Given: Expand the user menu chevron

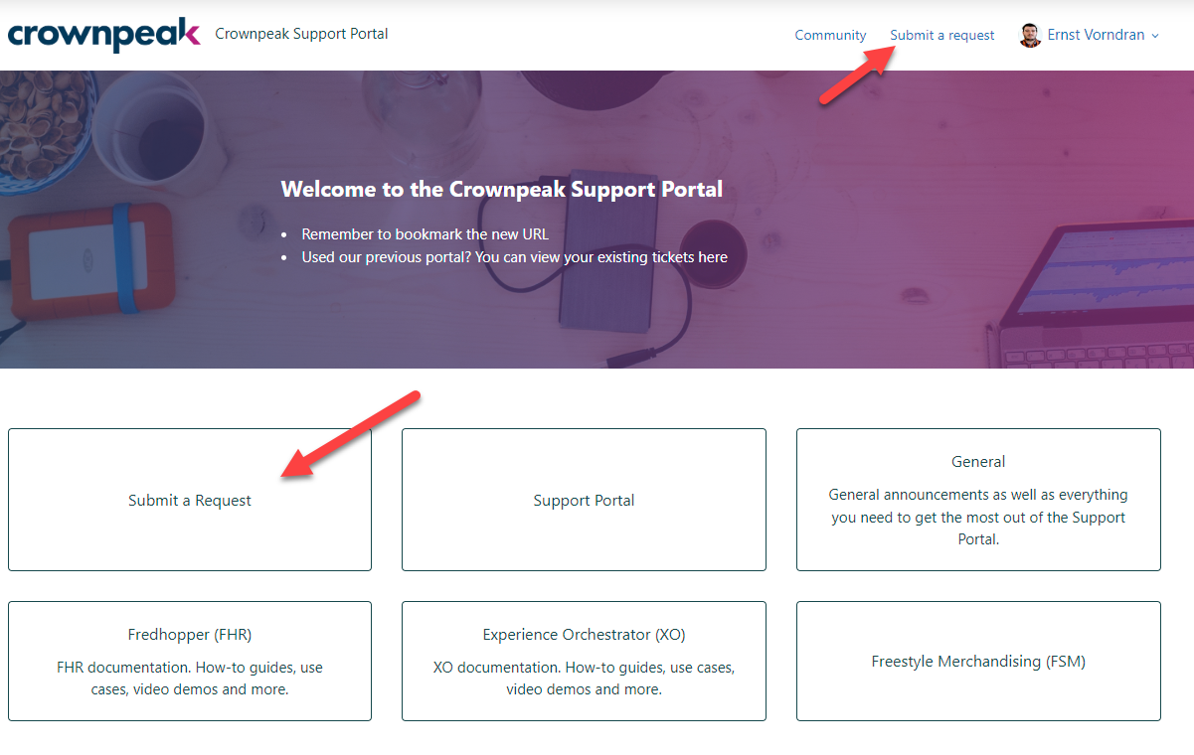Looking at the screenshot, I should coord(1155,36).
